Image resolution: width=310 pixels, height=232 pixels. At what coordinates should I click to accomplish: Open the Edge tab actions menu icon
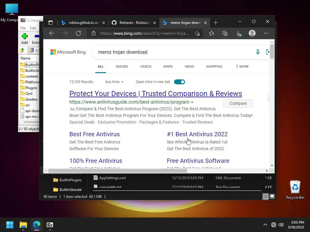click(51, 23)
